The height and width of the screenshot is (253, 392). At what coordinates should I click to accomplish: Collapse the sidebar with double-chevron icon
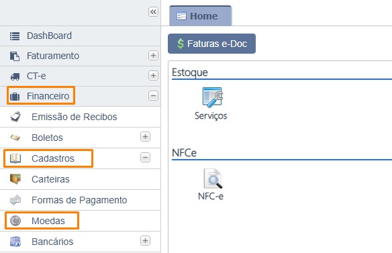153,12
